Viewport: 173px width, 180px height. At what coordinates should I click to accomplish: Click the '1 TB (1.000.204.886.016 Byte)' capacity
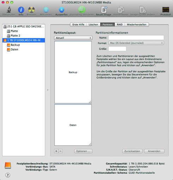(x=147, y=163)
